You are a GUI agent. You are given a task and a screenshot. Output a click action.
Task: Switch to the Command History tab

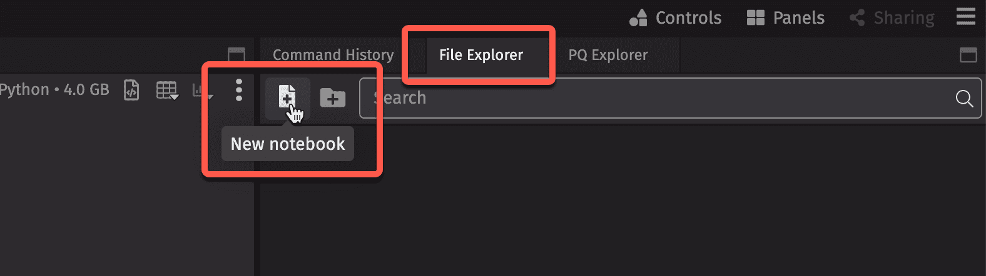tap(333, 55)
